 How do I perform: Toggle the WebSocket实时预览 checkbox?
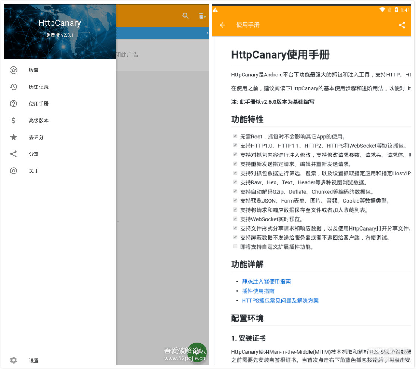click(235, 219)
